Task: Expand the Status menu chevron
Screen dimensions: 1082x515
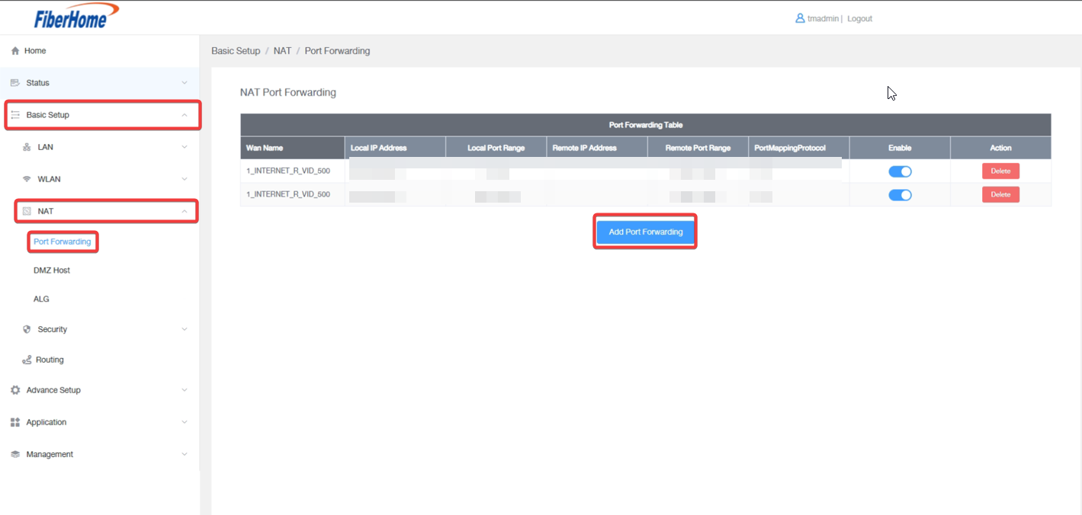Action: point(184,83)
